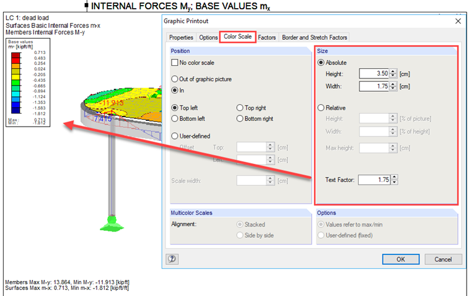Click the Scale width input field
The width and height of the screenshot is (471, 296).
click(252, 181)
